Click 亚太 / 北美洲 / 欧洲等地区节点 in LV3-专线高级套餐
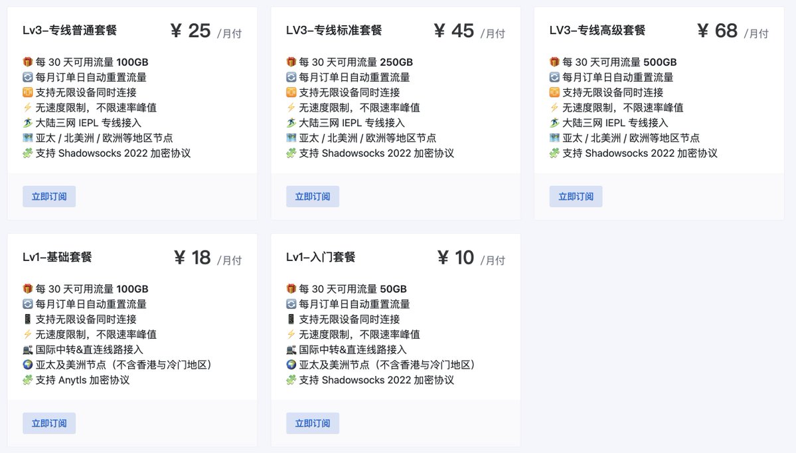 point(631,137)
